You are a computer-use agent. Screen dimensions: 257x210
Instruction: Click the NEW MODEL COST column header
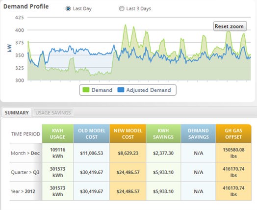pos(128,133)
